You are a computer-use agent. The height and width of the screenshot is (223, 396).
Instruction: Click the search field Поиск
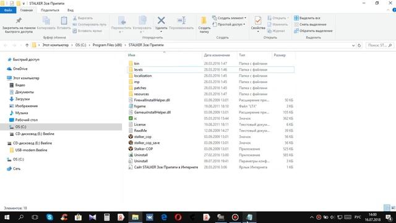(379, 45)
